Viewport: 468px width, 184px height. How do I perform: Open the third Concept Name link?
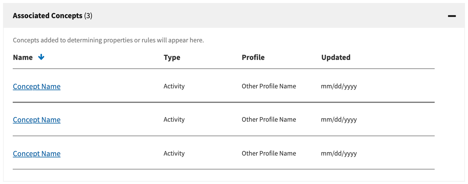(x=37, y=154)
